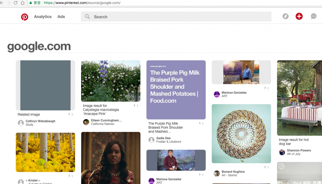
Task: Open the 4th of July board link
Action: point(294,154)
